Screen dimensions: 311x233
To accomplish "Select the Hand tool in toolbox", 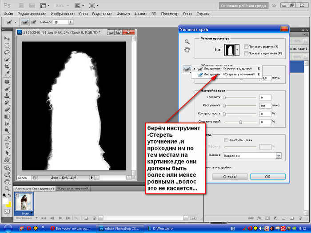I will 7,181.
